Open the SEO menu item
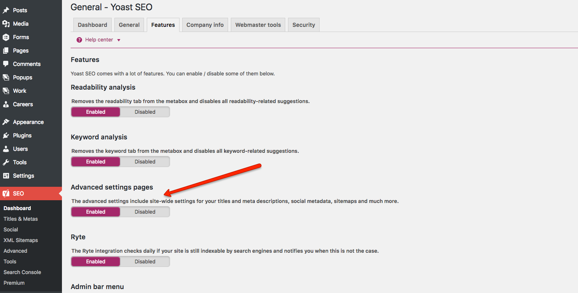Viewport: 578px width, 293px height. [x=31, y=193]
